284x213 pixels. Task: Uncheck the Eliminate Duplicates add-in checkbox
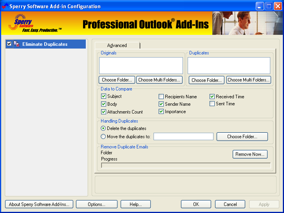(9, 44)
